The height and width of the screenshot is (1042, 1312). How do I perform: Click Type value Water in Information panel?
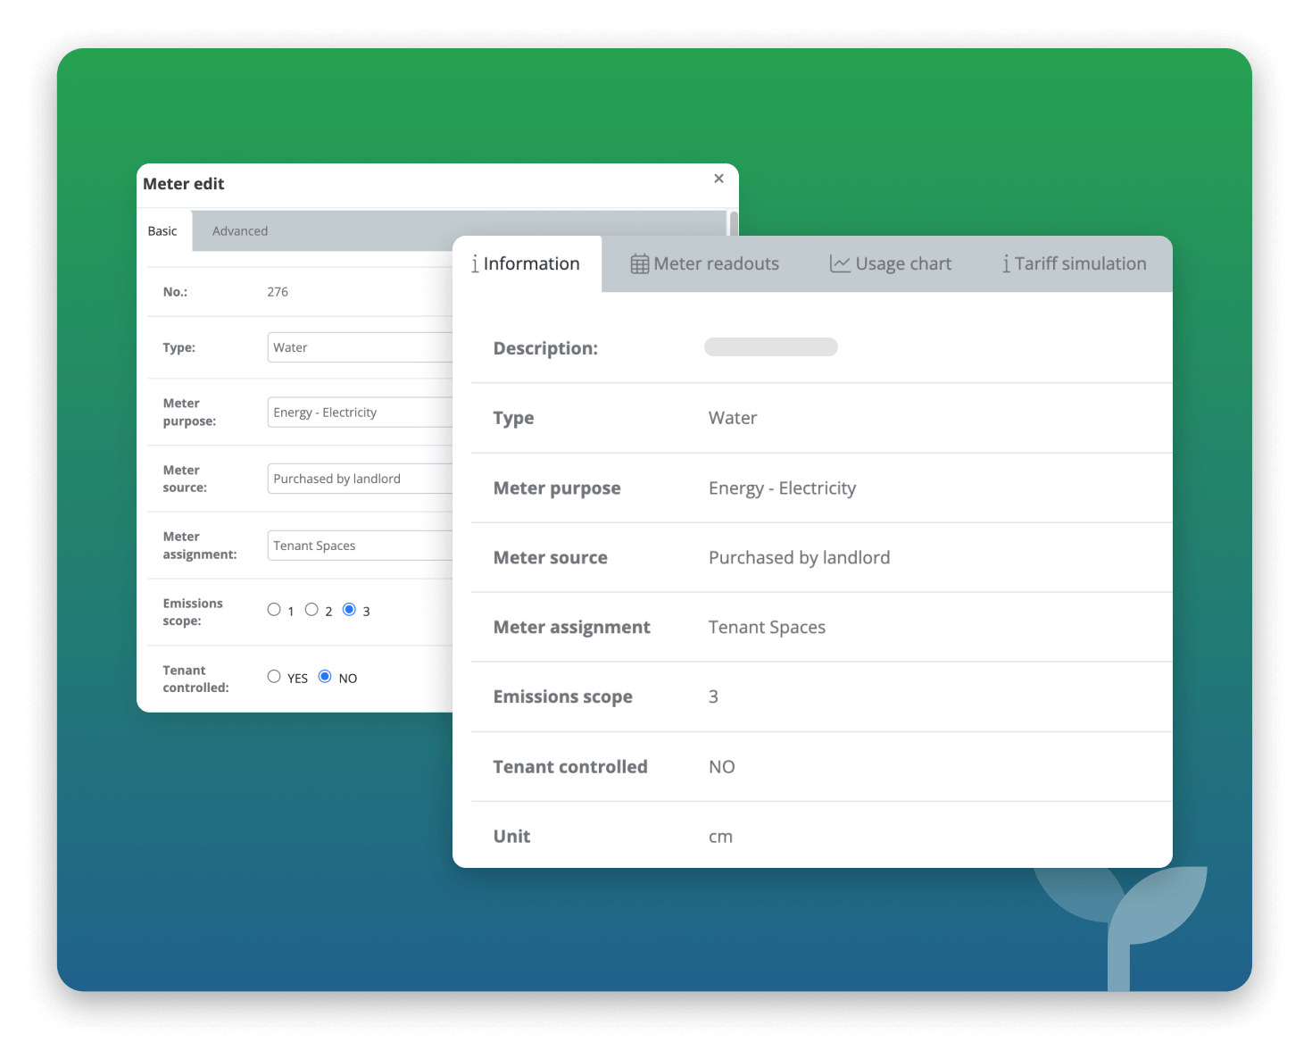[733, 418]
